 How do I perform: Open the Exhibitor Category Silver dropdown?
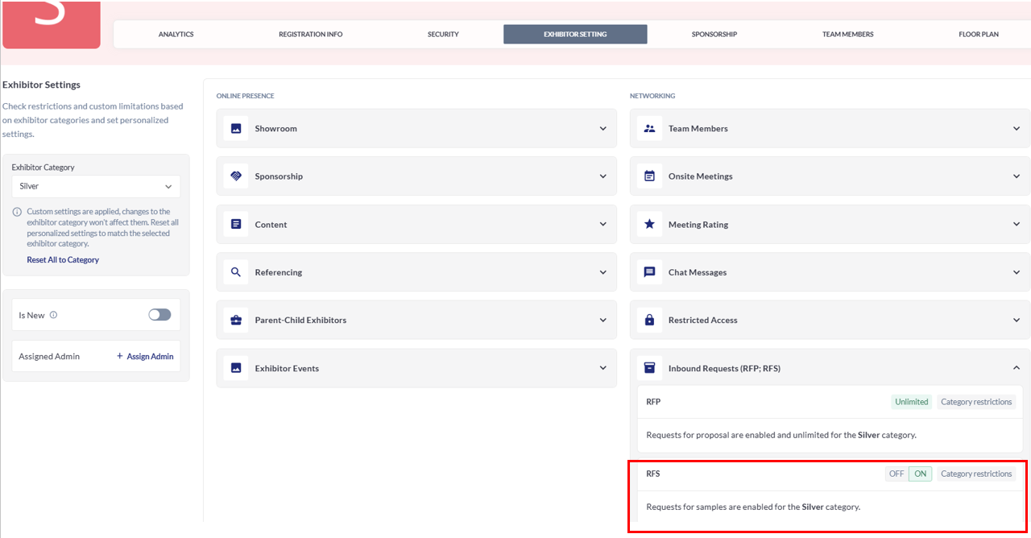point(96,186)
